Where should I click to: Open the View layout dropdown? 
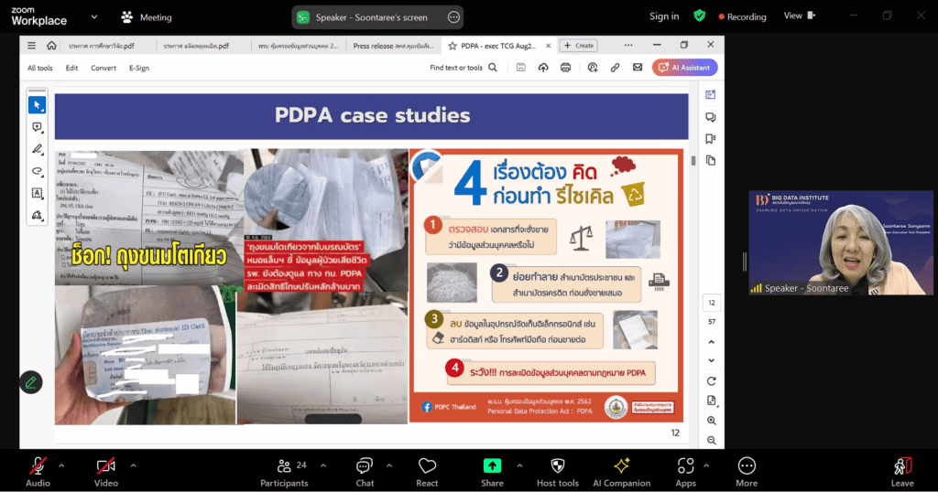[798, 16]
